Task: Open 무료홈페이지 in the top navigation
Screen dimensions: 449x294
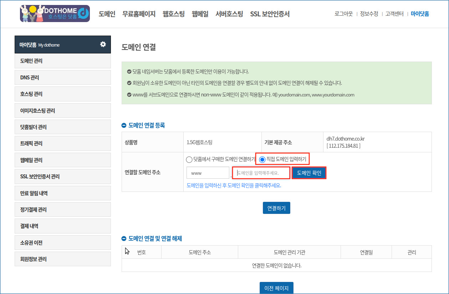Action: click(139, 14)
